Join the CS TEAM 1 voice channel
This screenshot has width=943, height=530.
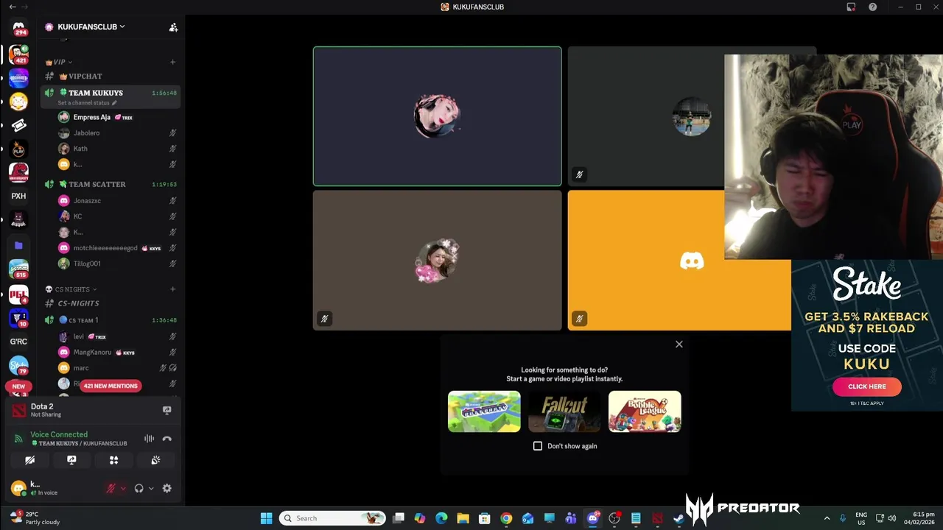(x=111, y=320)
